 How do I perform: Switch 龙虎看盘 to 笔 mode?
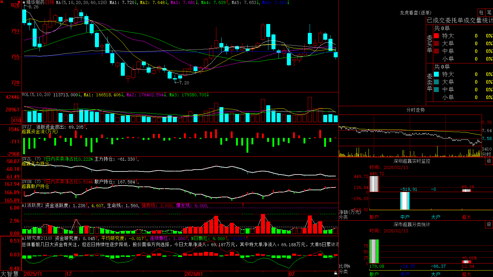tap(489, 12)
